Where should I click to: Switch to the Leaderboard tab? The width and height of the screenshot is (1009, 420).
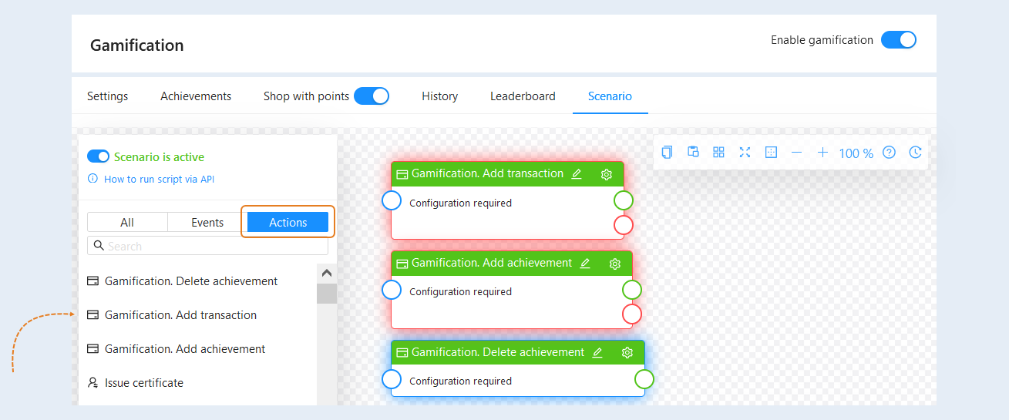[x=523, y=96]
